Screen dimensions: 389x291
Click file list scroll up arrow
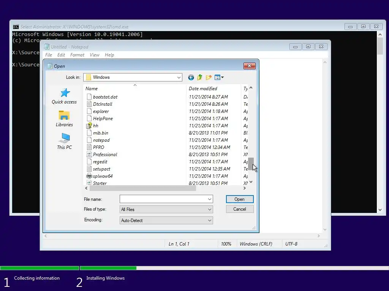[251, 88]
